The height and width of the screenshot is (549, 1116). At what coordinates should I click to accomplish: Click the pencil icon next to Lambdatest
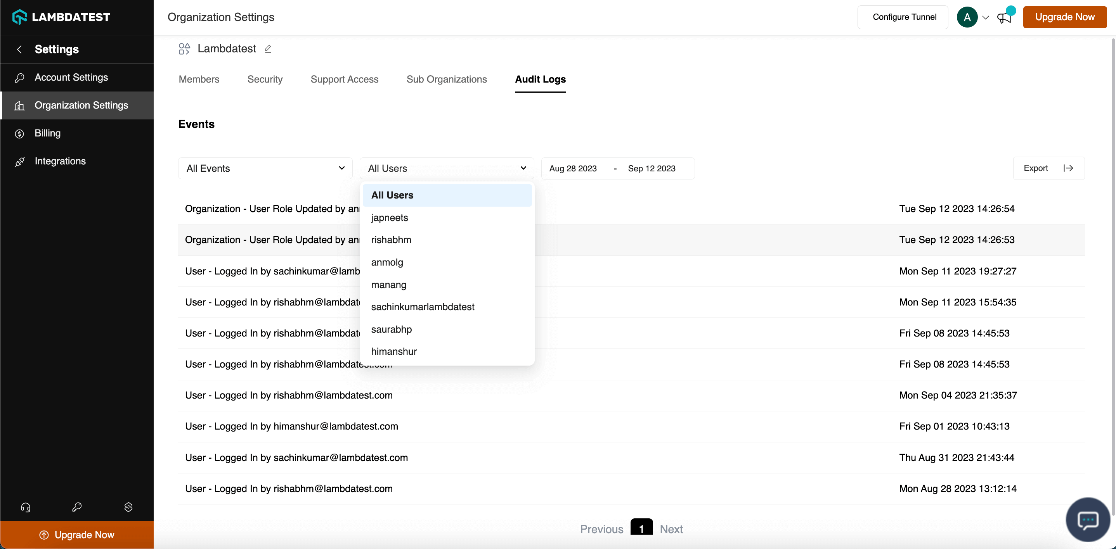tap(268, 49)
